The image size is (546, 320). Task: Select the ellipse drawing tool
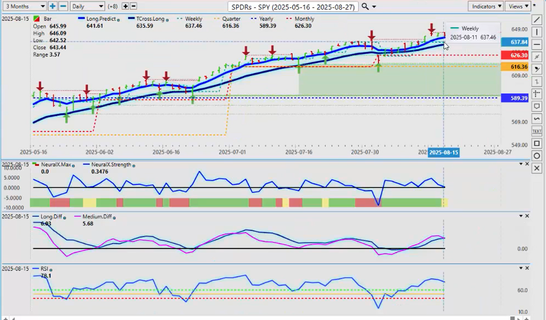(x=537, y=155)
